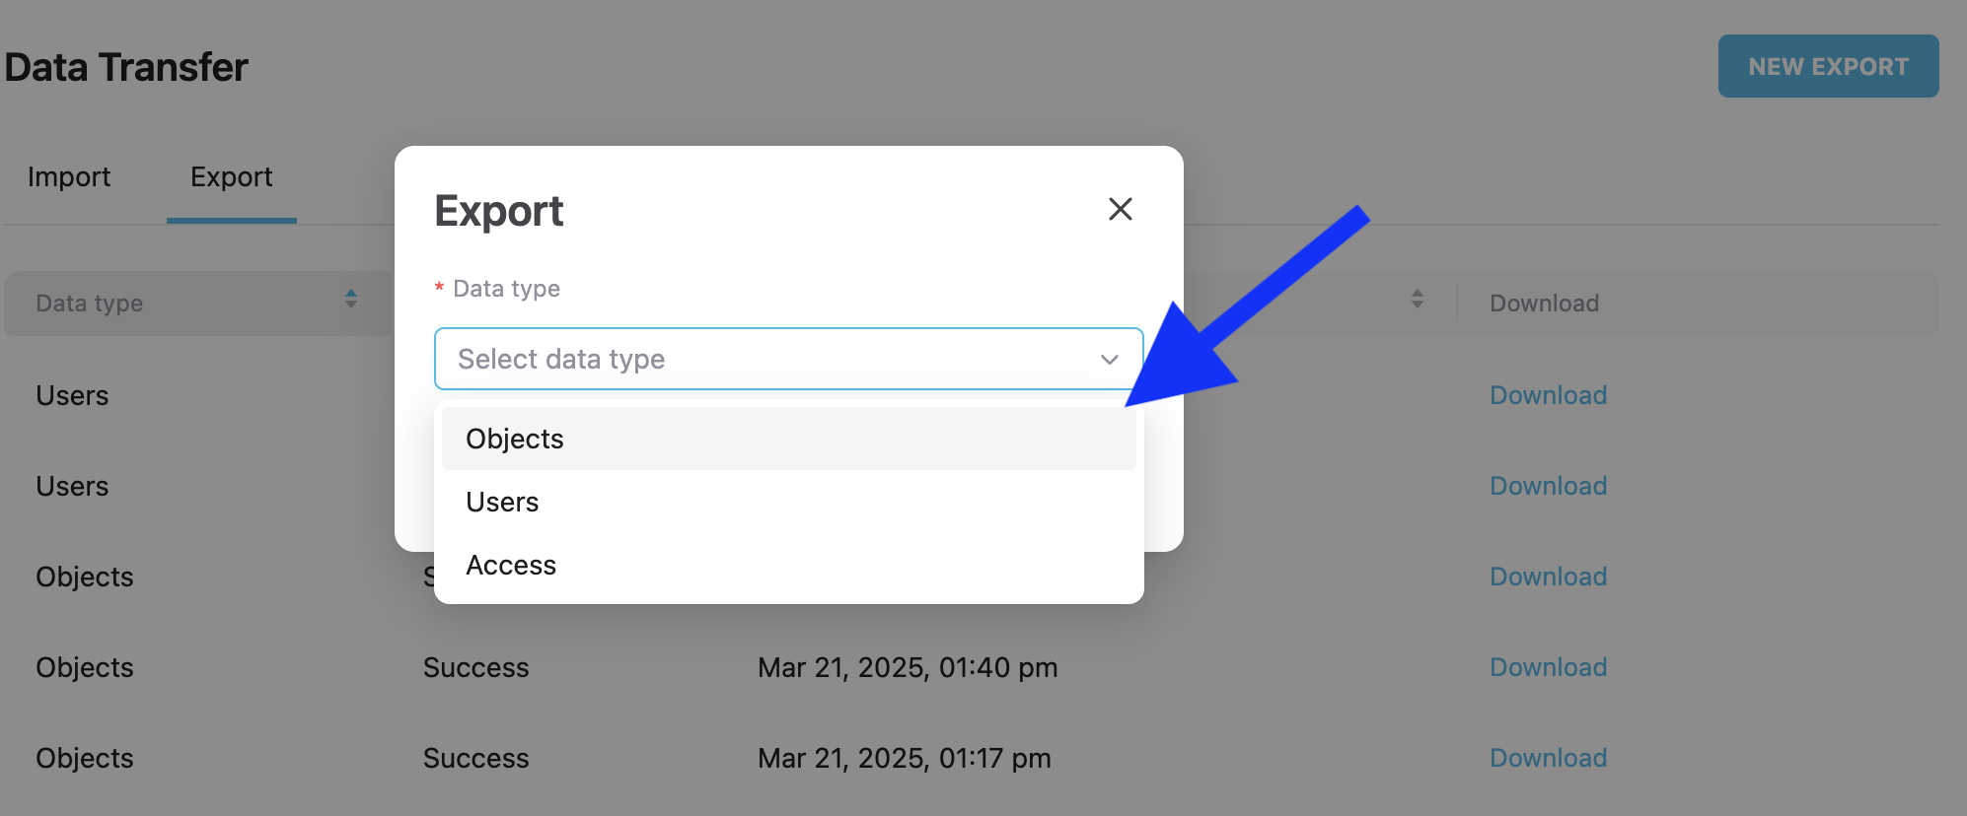Viewport: 1967px width, 816px height.
Task: Download the 01:40 pm Objects export
Action: [1548, 667]
